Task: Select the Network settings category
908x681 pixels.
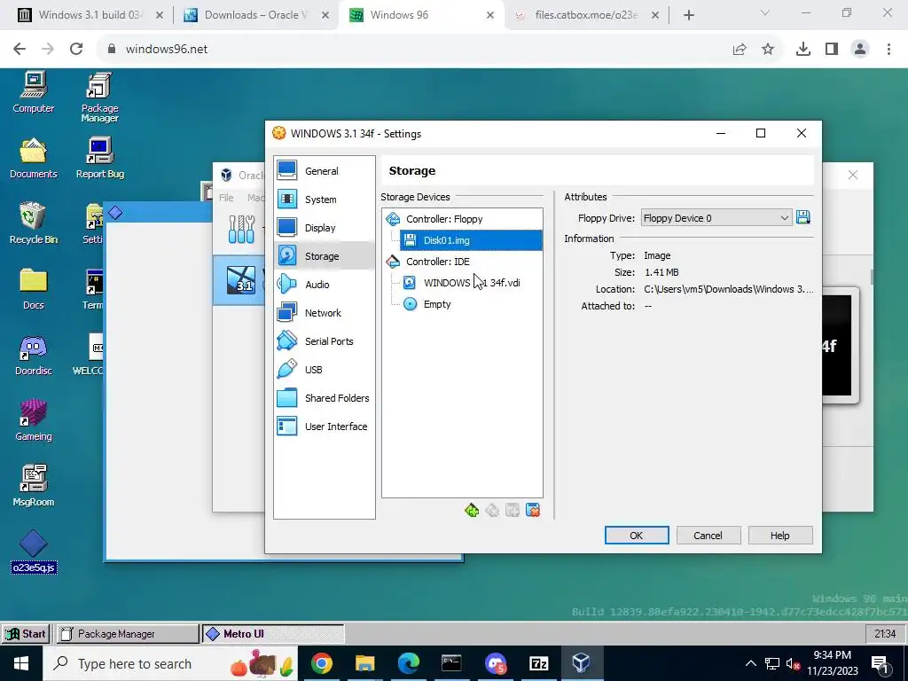Action: point(325,313)
